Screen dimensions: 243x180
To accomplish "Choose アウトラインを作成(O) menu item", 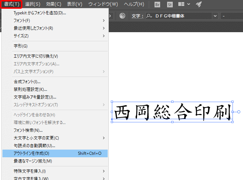I will [55, 153].
